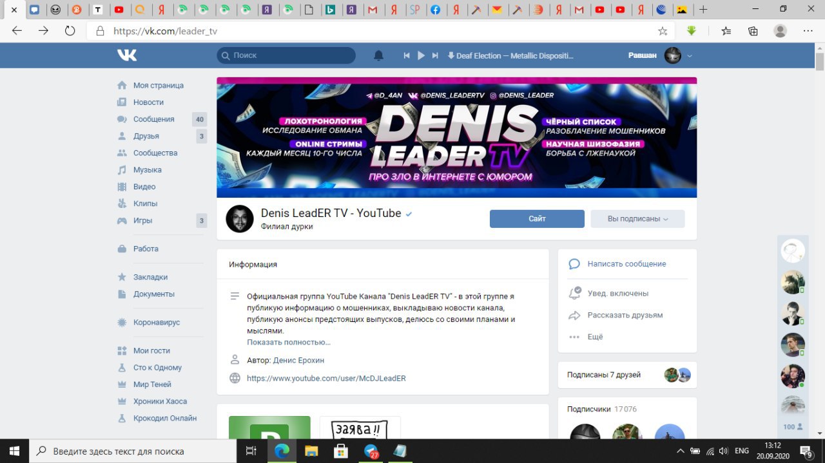Launch Сто к Одному game

[157, 368]
